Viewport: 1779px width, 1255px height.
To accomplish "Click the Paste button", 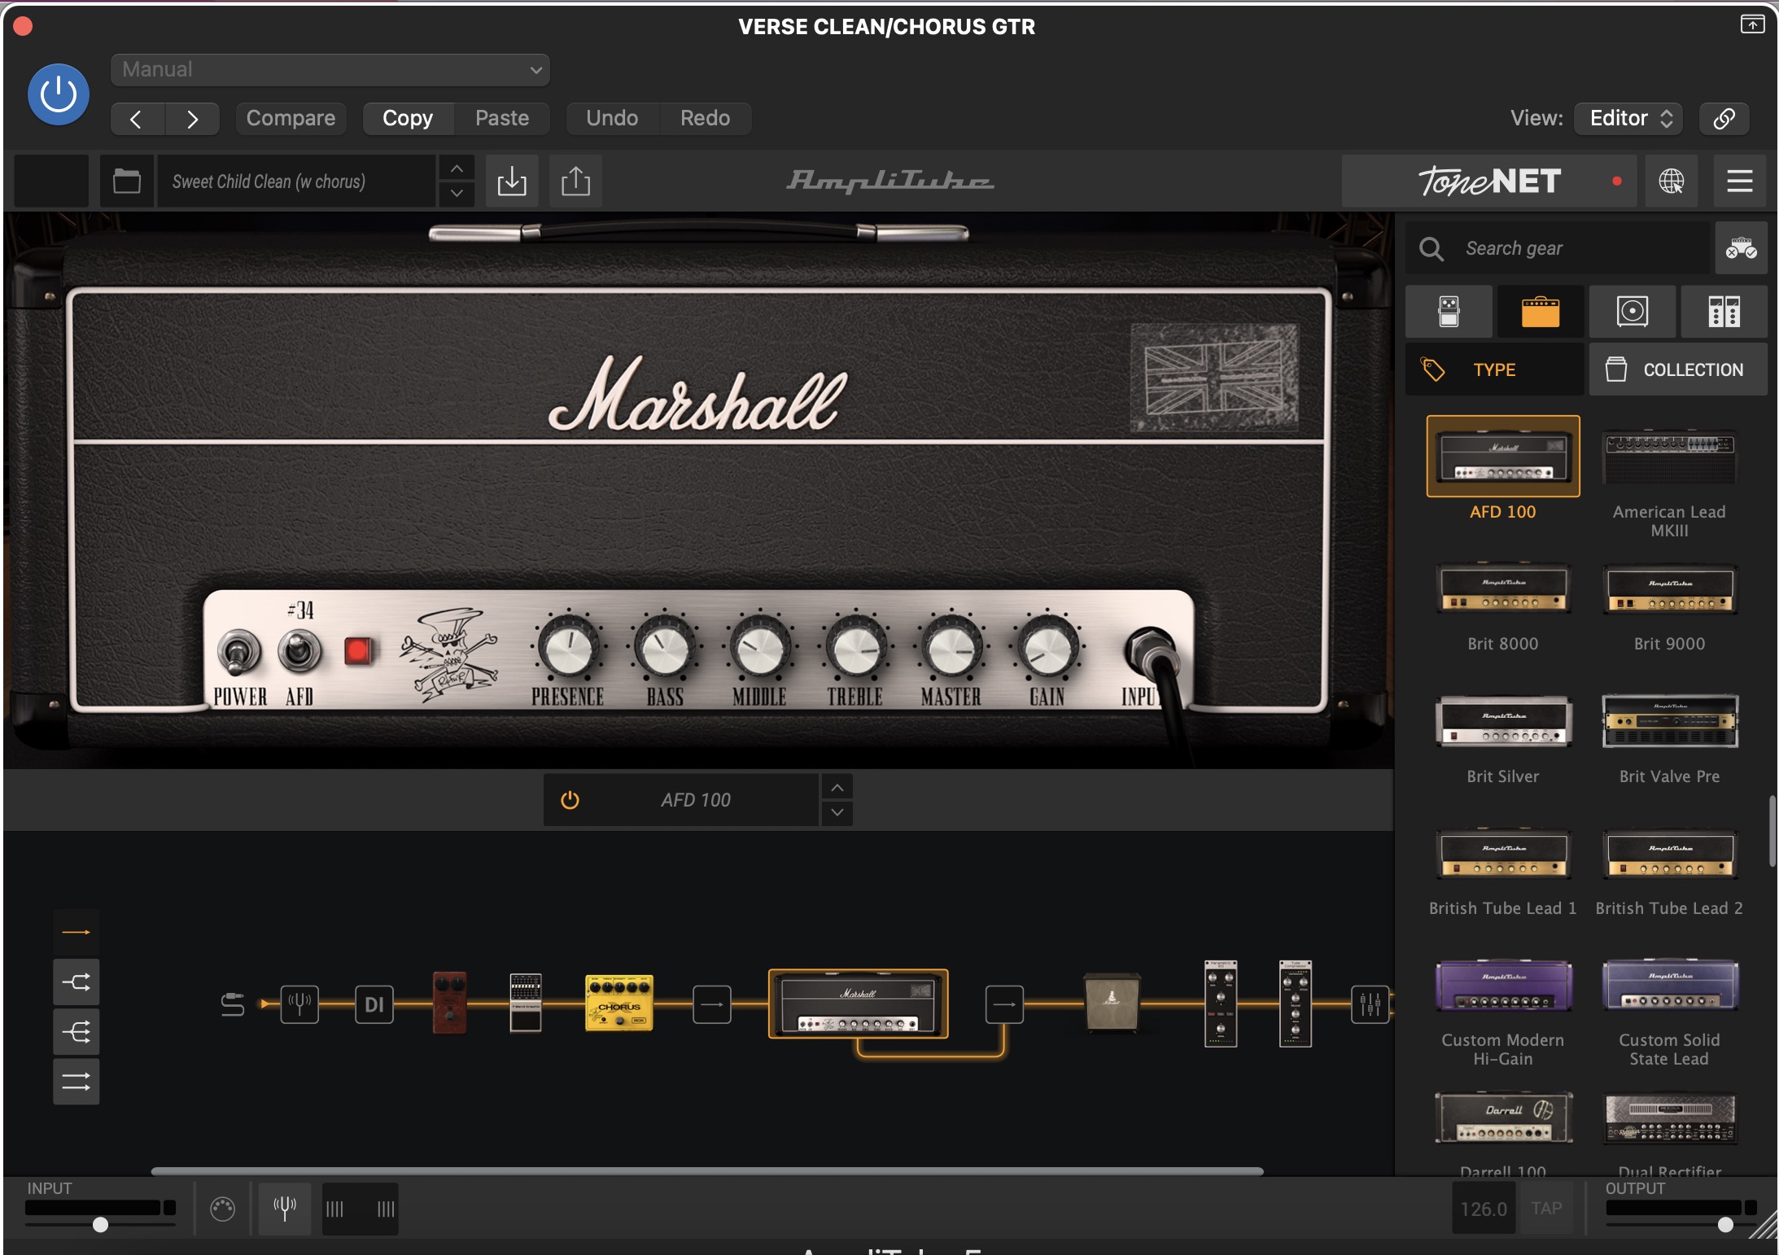I will (502, 119).
